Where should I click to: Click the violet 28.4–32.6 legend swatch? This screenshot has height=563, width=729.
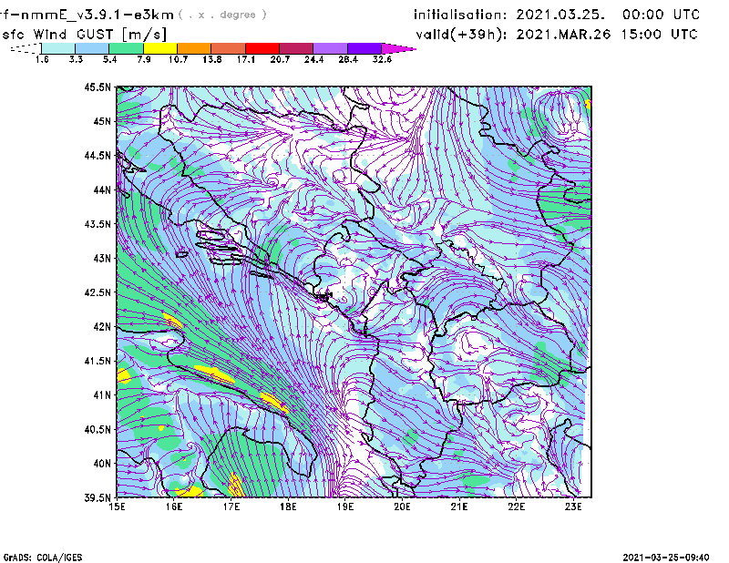click(364, 48)
